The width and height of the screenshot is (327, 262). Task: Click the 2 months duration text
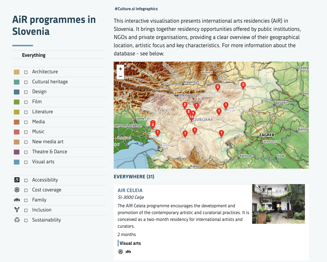click(x=127, y=234)
